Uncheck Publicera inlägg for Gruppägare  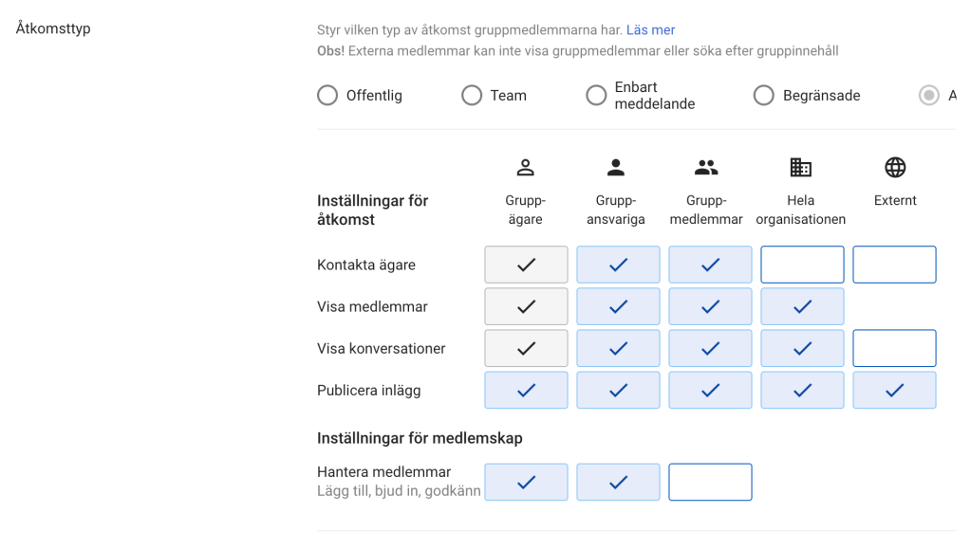coord(526,390)
